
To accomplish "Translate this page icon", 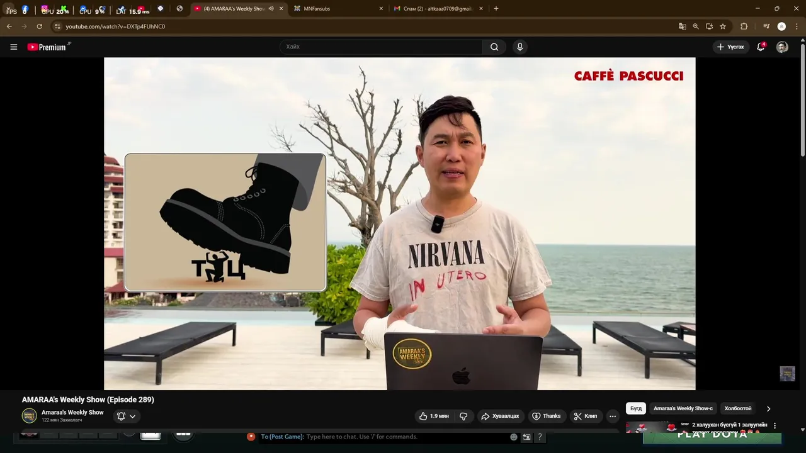I will (682, 26).
